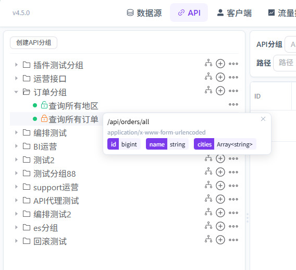Click hierarchy icon for 编排测试2

coord(208,212)
